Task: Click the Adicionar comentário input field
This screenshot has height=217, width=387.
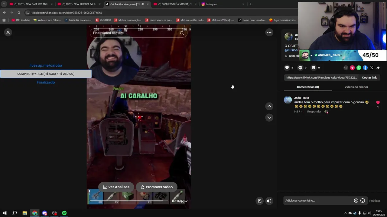Action: [x=319, y=200]
